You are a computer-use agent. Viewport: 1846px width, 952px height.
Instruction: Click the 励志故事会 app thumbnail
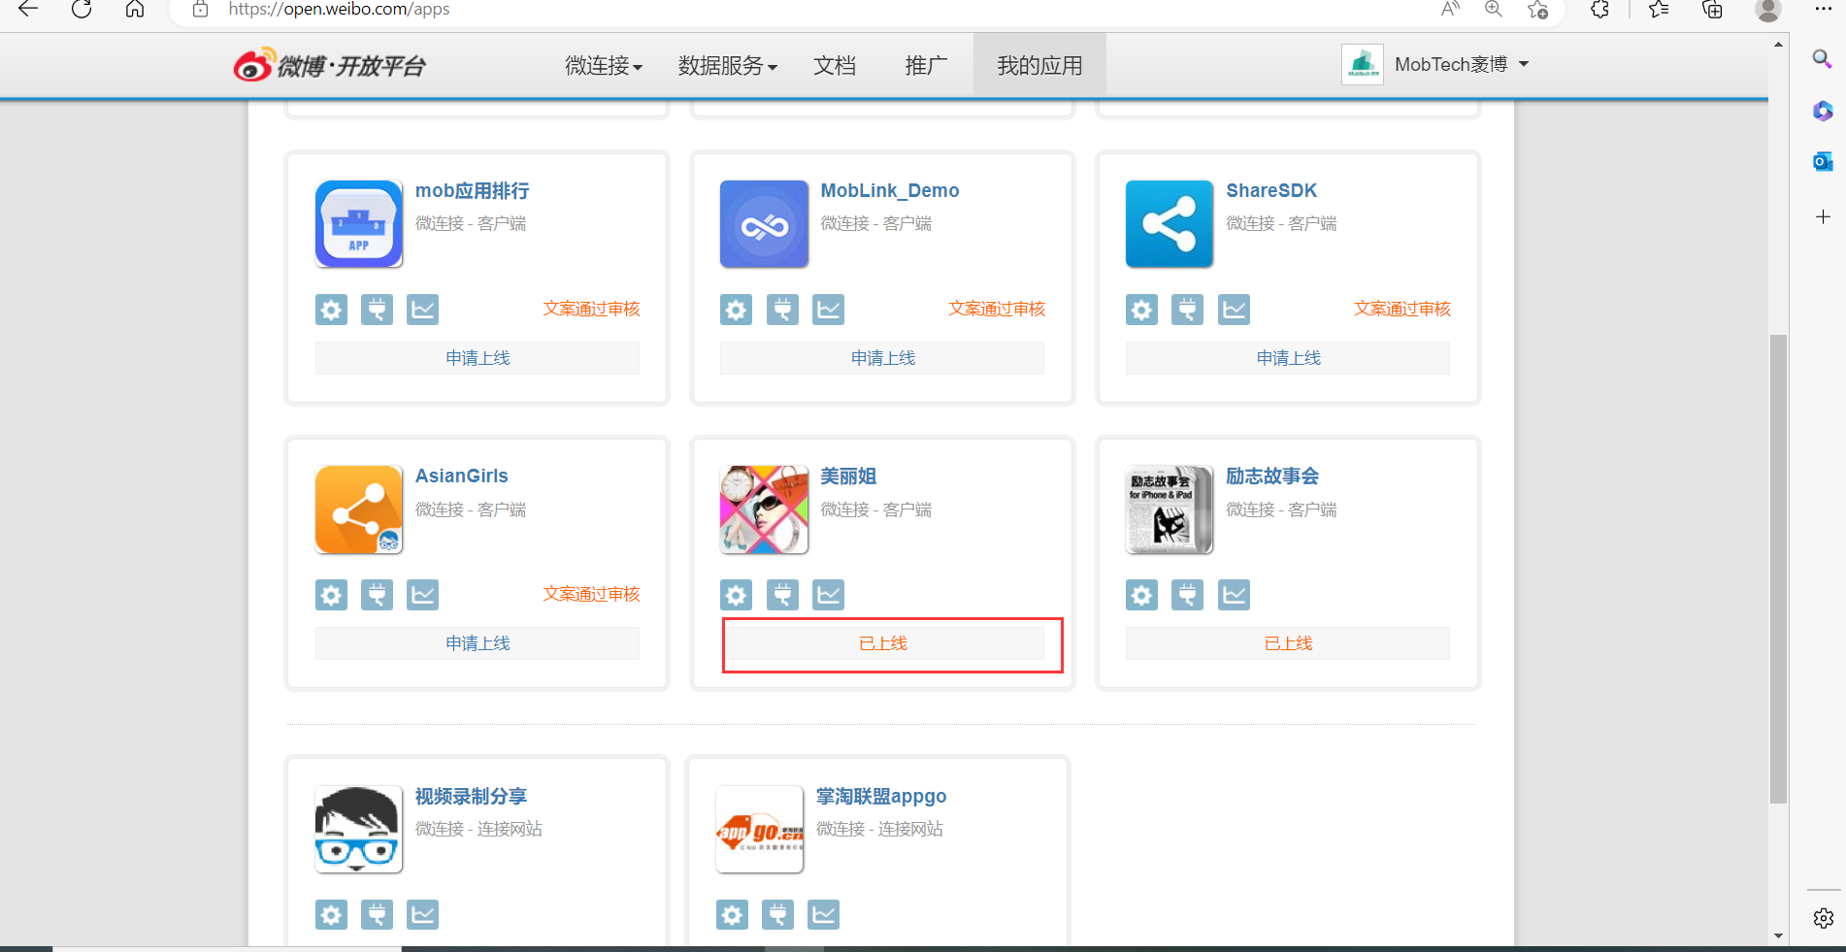tap(1170, 509)
